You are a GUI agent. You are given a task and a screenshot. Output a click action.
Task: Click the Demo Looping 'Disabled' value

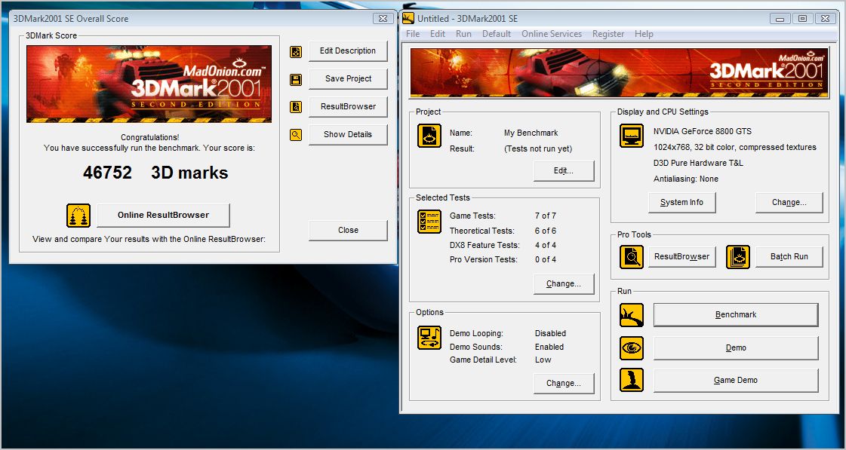point(550,334)
